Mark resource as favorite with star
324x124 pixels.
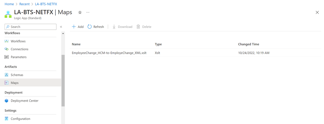(80, 12)
